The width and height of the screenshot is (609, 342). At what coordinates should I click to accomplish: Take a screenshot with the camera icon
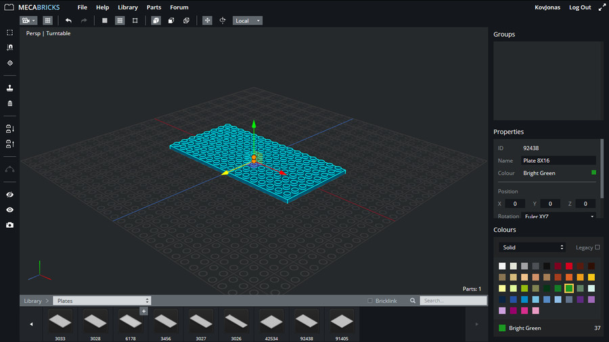click(x=9, y=225)
